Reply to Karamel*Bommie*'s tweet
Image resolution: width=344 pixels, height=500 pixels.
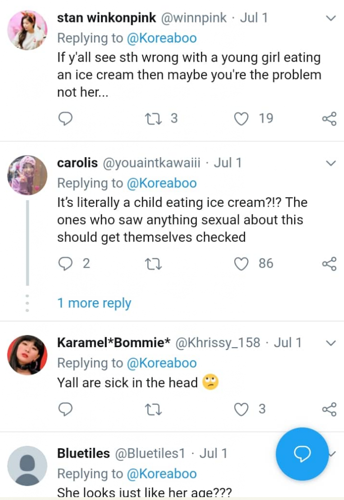tap(65, 409)
